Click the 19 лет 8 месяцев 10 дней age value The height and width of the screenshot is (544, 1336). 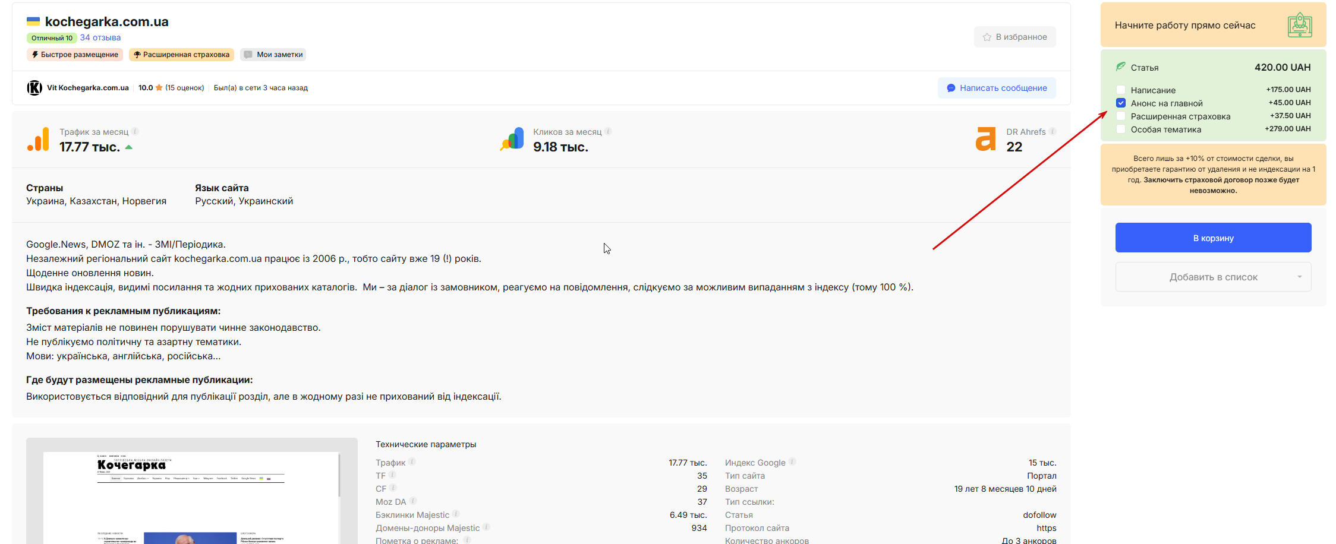[1006, 489]
